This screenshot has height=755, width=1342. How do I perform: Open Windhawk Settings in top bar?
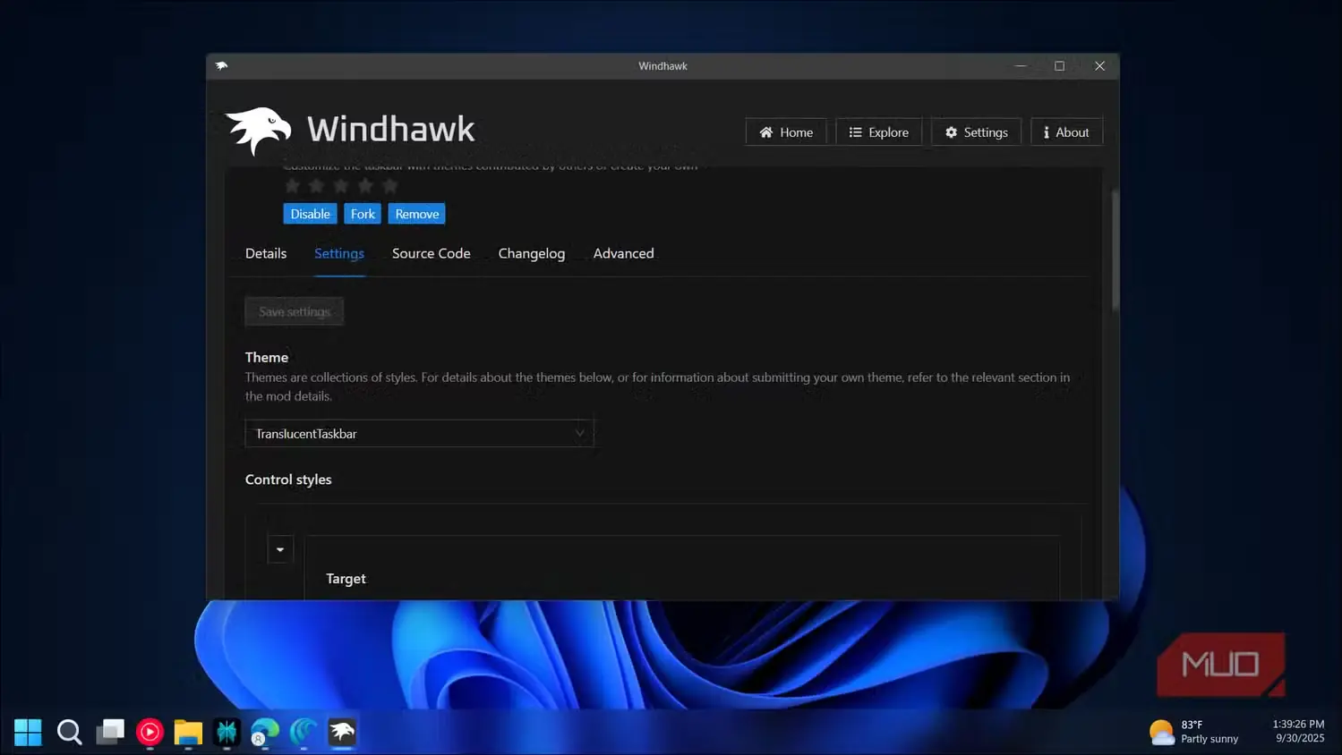click(x=976, y=131)
